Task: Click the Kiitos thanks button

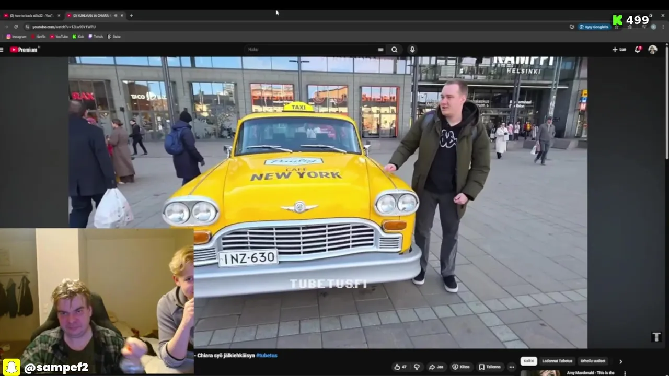Action: [462, 367]
